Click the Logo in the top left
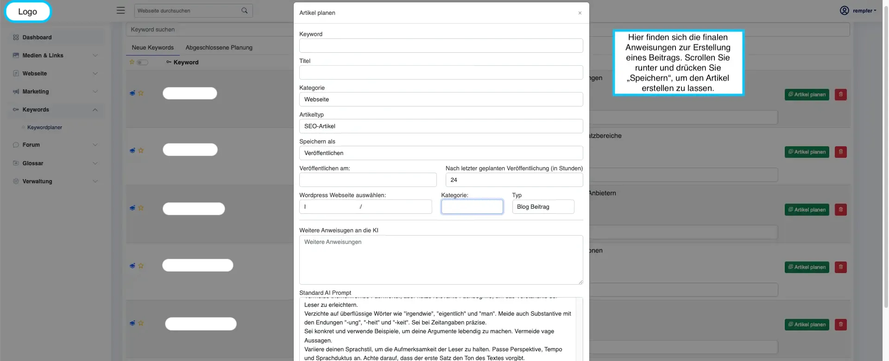 28,12
